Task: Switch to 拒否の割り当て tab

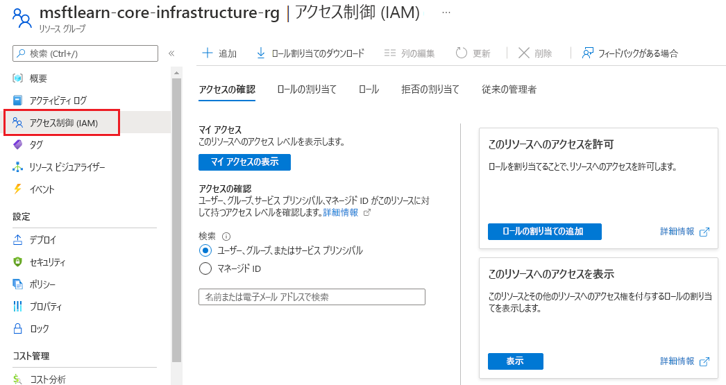Action: coord(430,89)
